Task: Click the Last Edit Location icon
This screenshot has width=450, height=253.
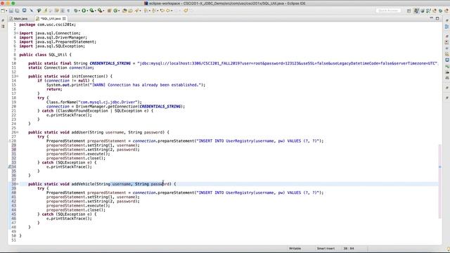Action: pyautogui.click(x=162, y=11)
